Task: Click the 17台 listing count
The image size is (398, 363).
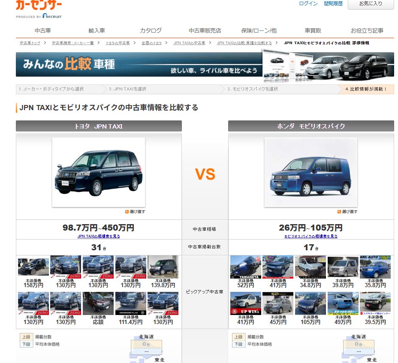Action: tap(311, 247)
